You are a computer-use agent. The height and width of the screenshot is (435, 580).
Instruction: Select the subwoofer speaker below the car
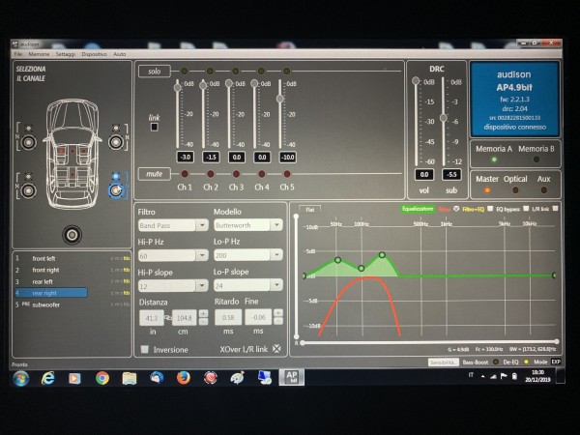tap(72, 235)
